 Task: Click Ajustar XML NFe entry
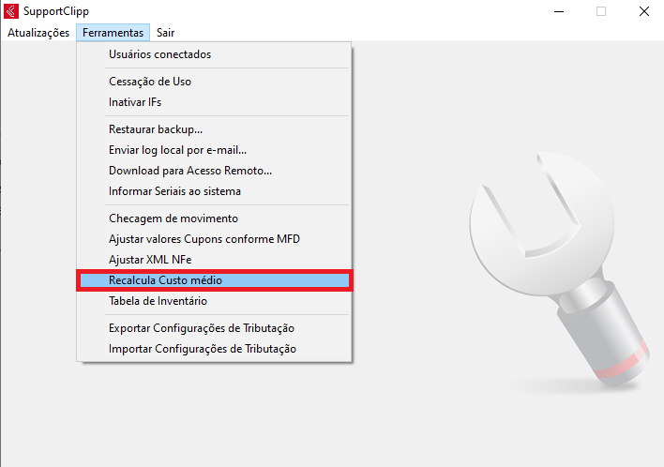149,260
